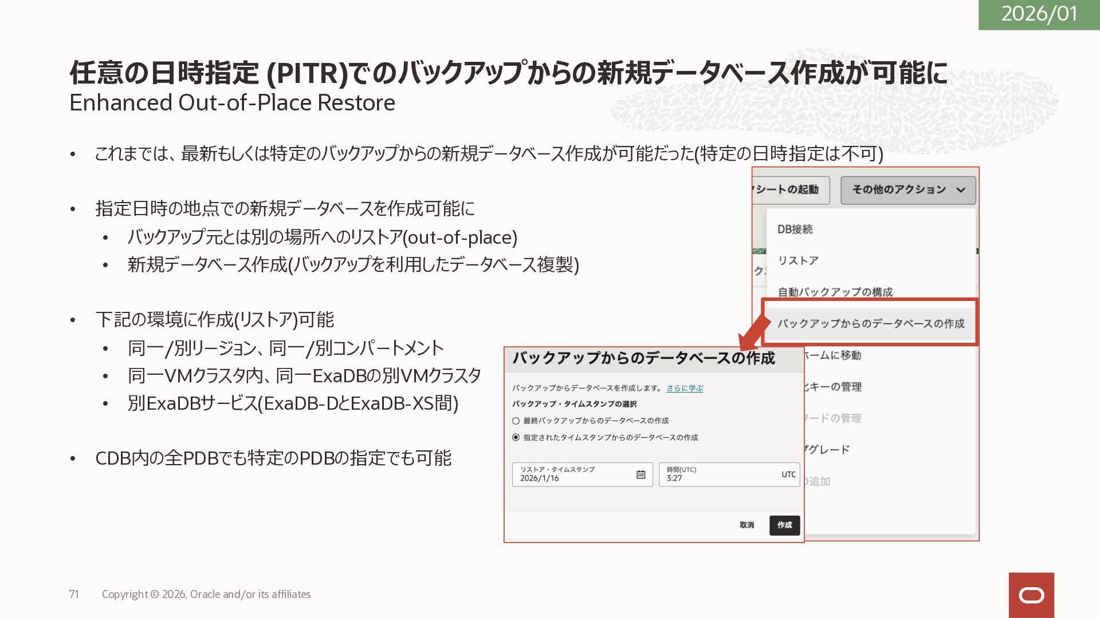Open the さらに学ぶ link

pyautogui.click(x=684, y=388)
